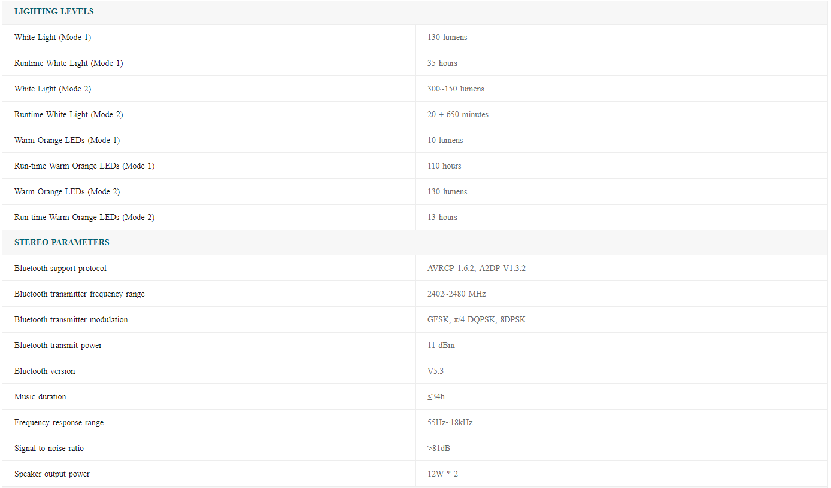
Task: Click the 20 + 650 minutes value
Action: click(x=458, y=115)
